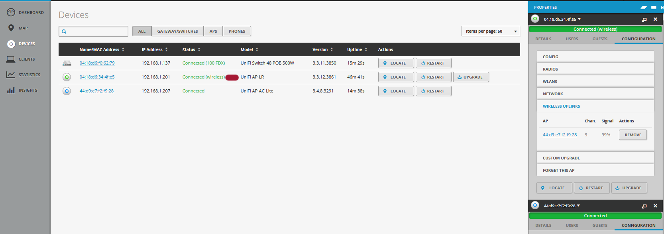Screen dimensions: 664x234
Task: Switch properties panel to list view icon
Action: pyautogui.click(x=654, y=7)
